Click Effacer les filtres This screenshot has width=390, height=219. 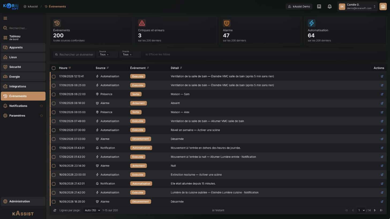coord(158,55)
